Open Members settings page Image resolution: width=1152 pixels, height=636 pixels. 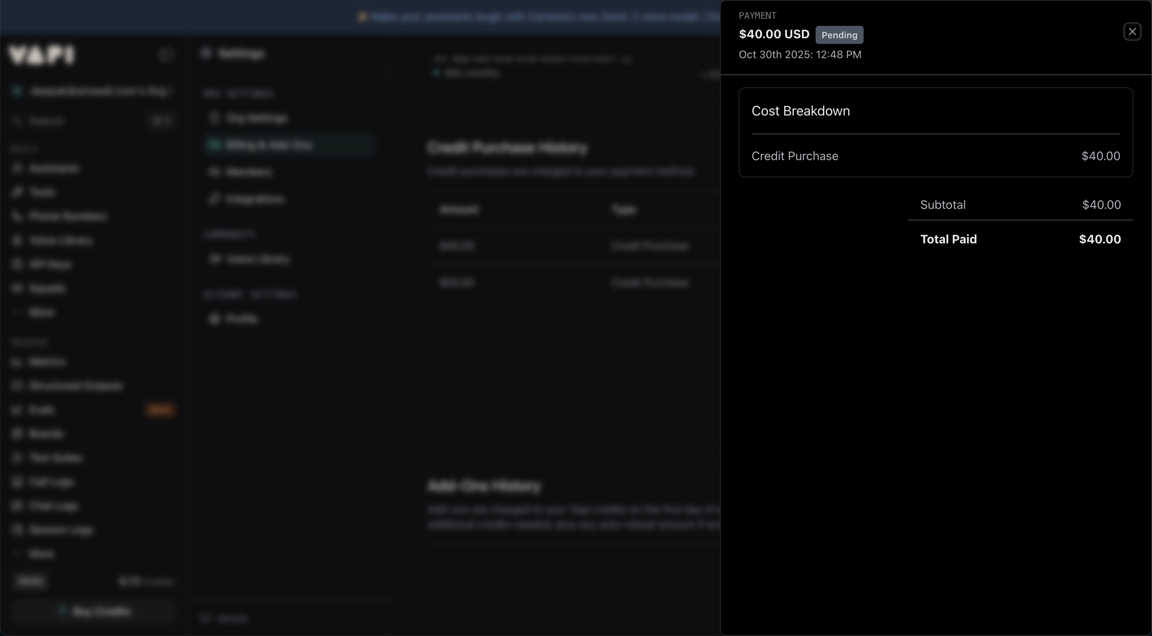[249, 172]
